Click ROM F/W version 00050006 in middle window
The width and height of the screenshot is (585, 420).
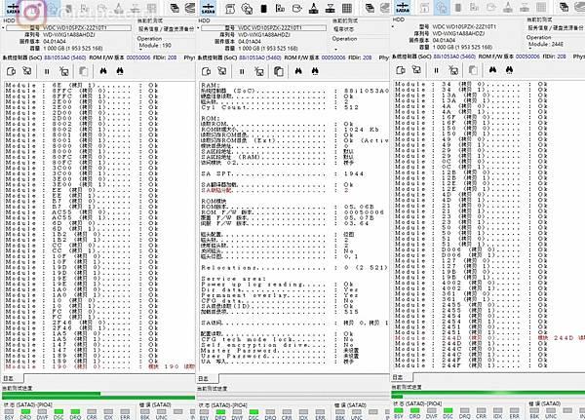tap(333, 57)
